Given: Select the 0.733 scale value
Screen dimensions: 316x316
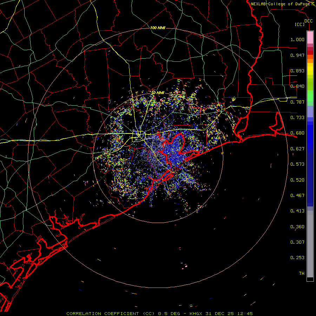Looking at the screenshot, I should (x=297, y=118).
